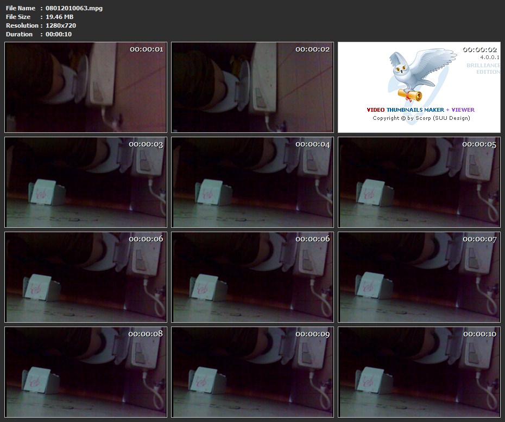Screen dimensions: 505x422
Task: Select the final frame at 00:00:10
Action: click(419, 372)
